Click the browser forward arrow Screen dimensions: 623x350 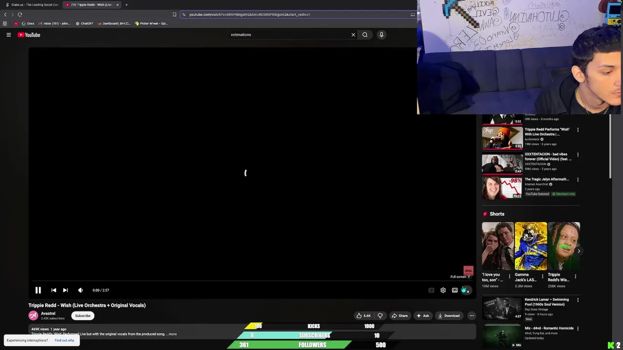coord(13,15)
